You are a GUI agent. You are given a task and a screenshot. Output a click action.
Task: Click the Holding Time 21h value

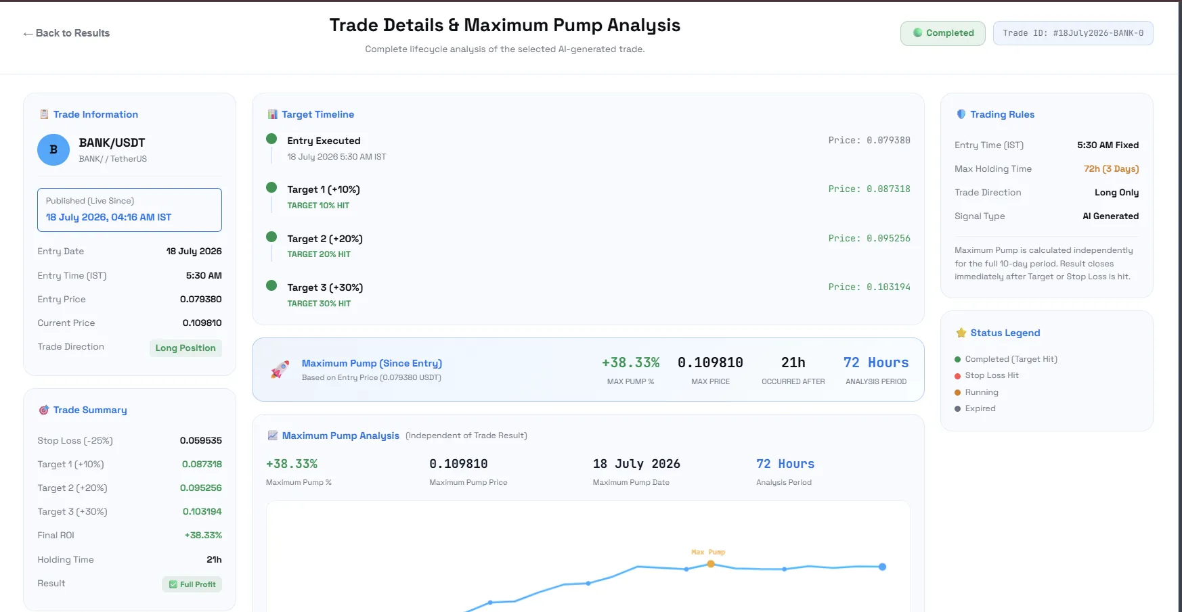[x=214, y=559]
